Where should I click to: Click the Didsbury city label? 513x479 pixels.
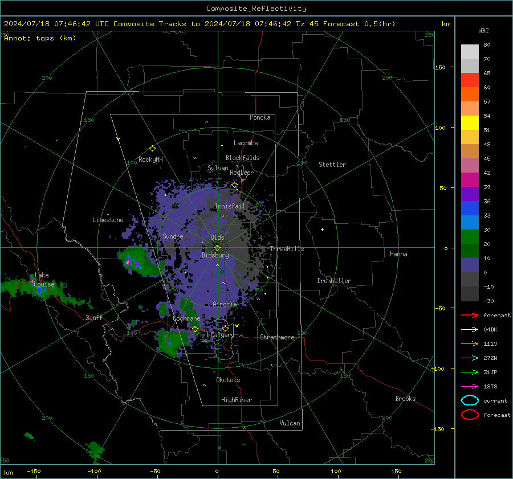point(215,255)
